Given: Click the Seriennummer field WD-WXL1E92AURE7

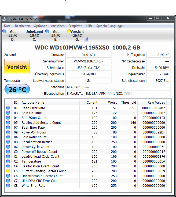Looking at the screenshot, I should coord(89,61).
